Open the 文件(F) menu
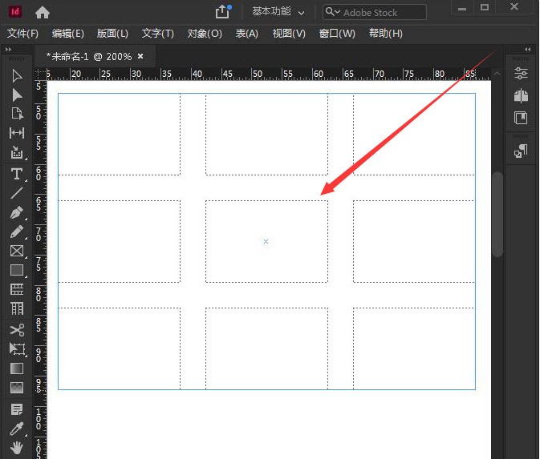The height and width of the screenshot is (459, 540). click(22, 34)
